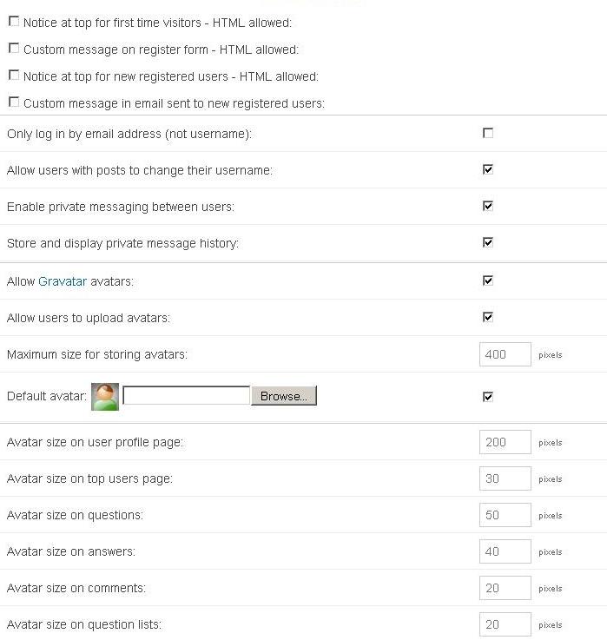Uncheck allow users to change username
This screenshot has height=640, width=607.
tap(488, 169)
